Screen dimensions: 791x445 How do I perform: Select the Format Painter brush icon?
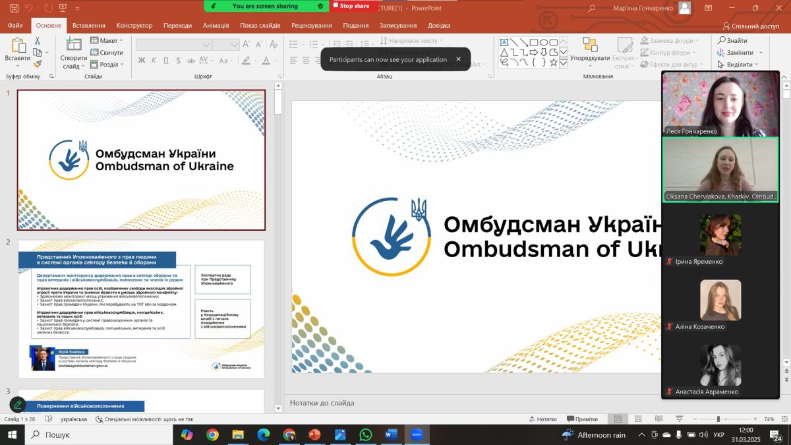pos(38,64)
